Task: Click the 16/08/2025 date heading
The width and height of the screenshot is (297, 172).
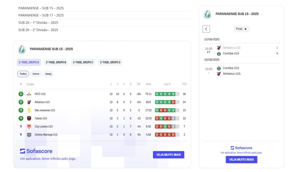Action: [212, 60]
